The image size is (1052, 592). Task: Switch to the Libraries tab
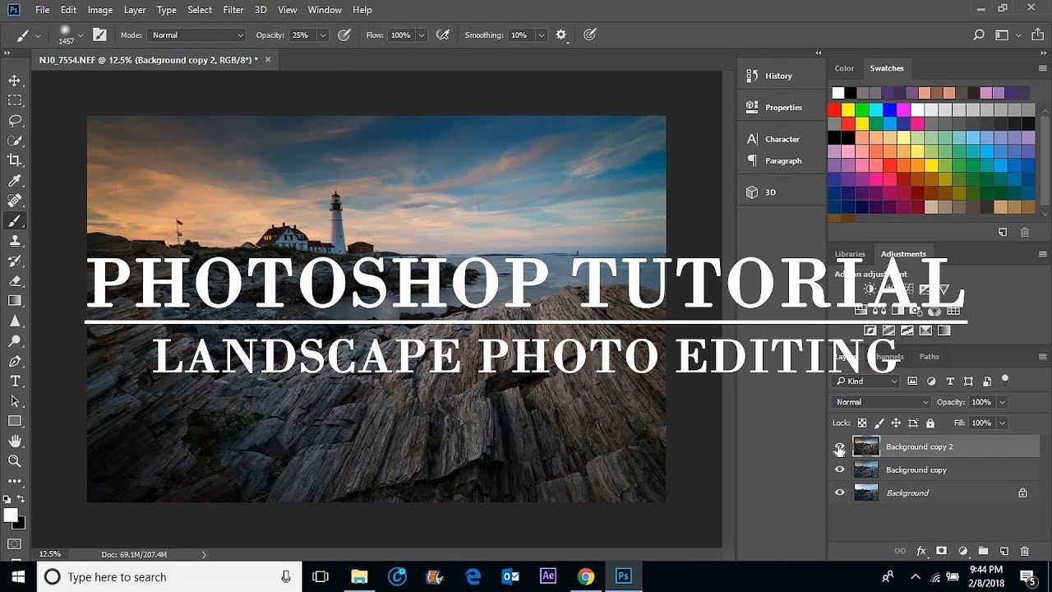pyautogui.click(x=850, y=254)
